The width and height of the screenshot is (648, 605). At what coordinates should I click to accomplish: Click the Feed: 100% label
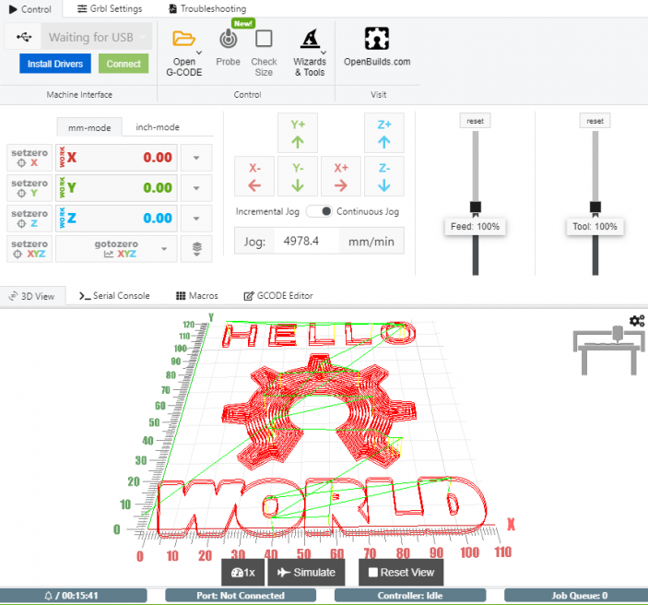(x=475, y=227)
